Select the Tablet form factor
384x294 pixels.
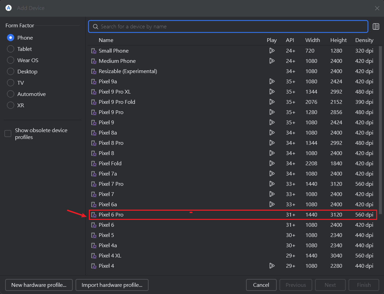pyautogui.click(x=11, y=49)
